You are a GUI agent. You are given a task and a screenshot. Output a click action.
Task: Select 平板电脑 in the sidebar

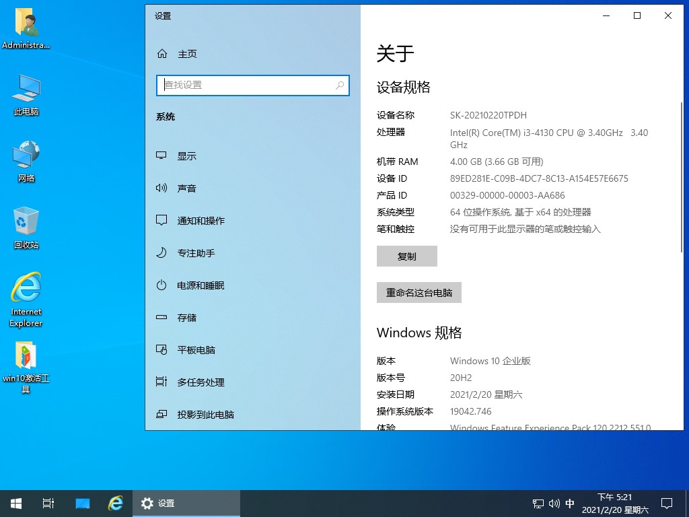pyautogui.click(x=196, y=350)
